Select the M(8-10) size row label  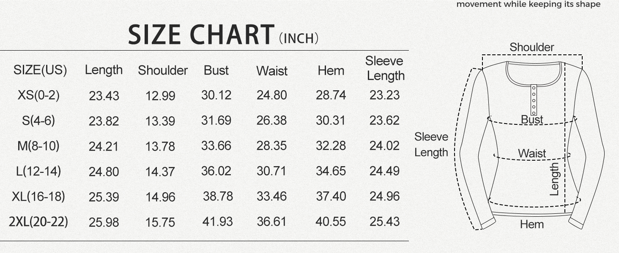point(38,146)
